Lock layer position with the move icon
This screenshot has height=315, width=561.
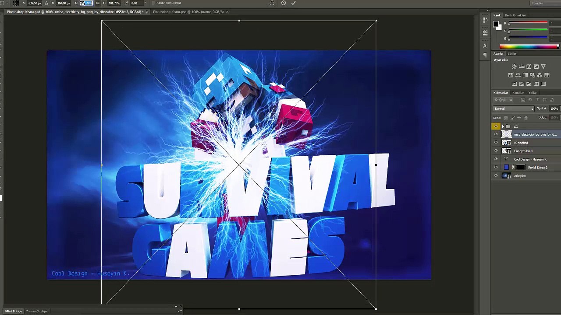click(519, 118)
